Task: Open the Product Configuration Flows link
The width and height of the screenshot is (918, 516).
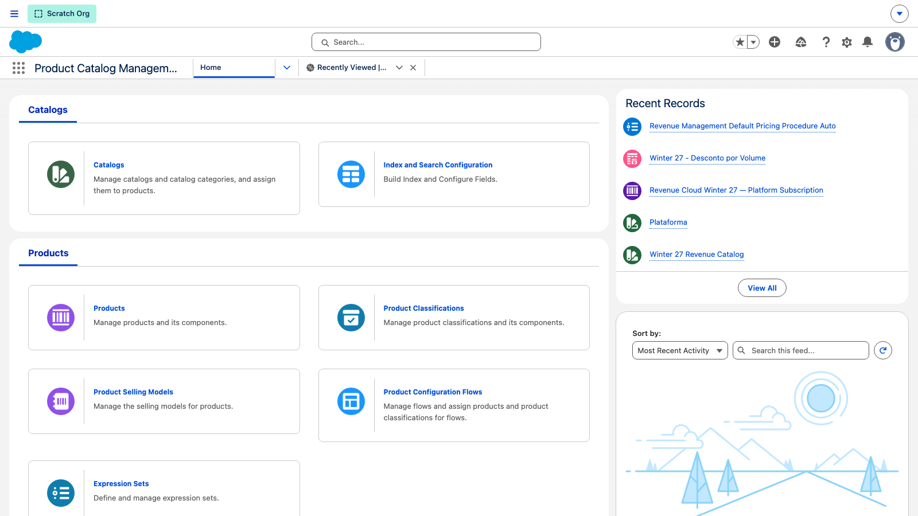Action: click(x=433, y=392)
